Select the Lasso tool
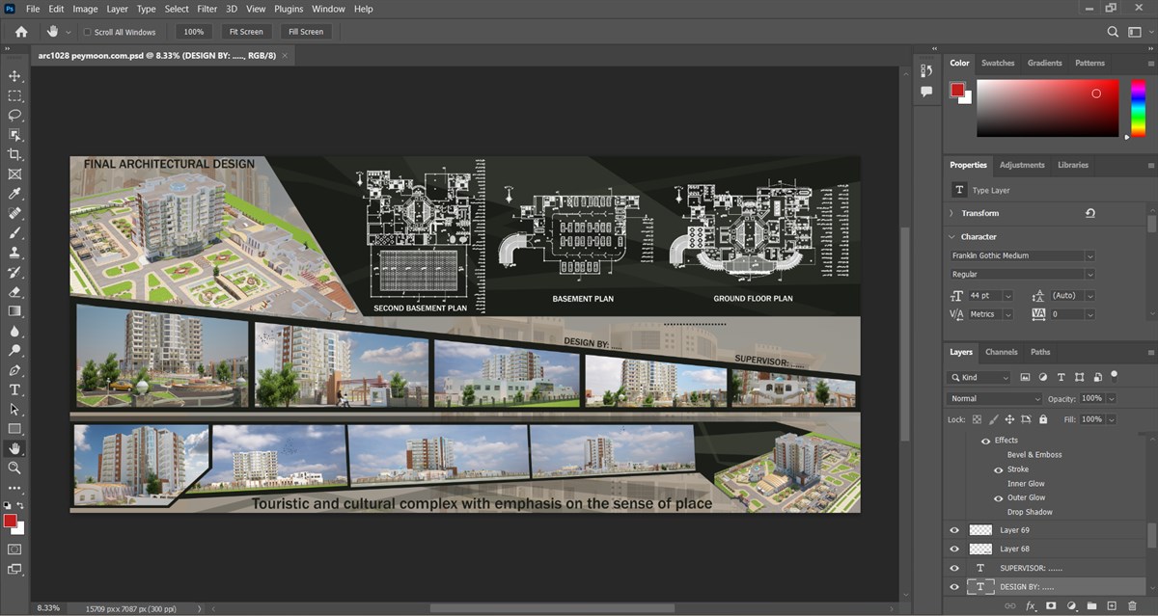 [14, 116]
